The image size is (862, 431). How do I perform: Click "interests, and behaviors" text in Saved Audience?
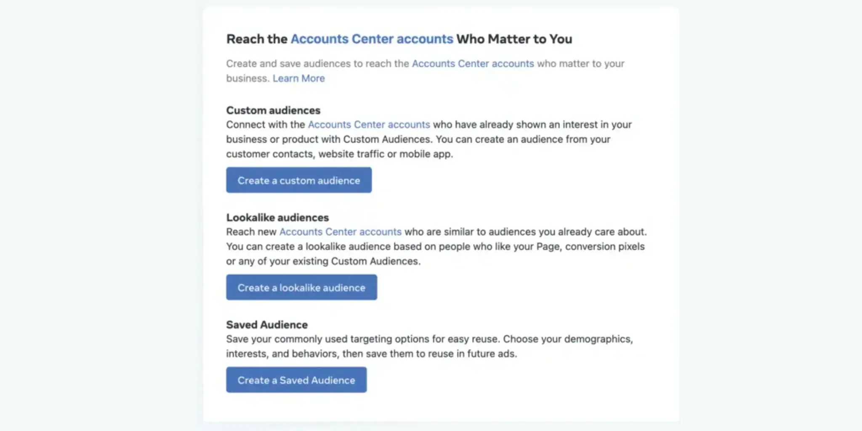282,354
